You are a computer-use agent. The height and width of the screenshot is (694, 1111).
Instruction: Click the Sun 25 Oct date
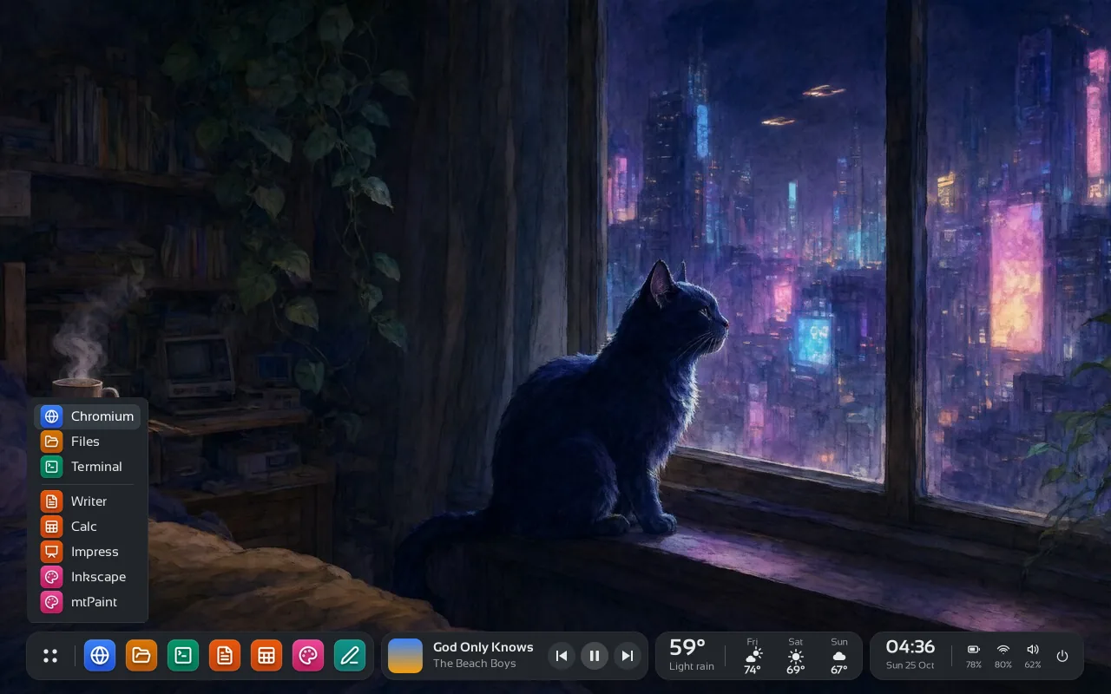point(910,665)
